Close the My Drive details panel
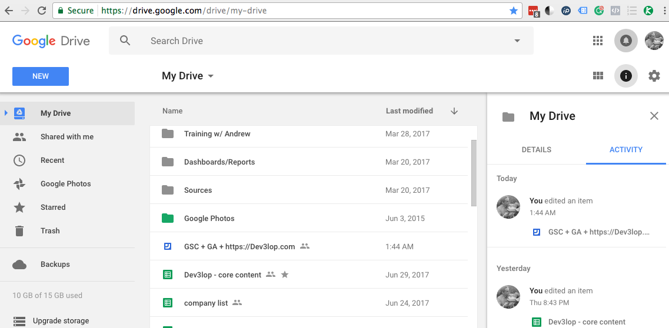 (654, 116)
